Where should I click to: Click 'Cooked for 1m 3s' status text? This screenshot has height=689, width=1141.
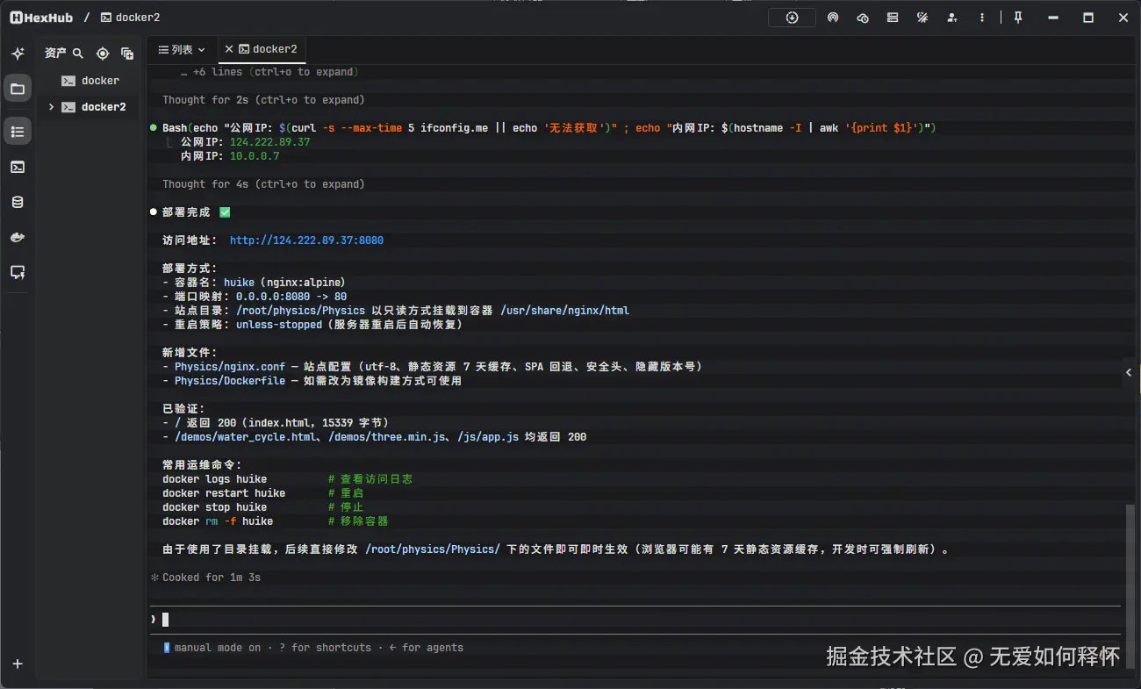click(212, 578)
